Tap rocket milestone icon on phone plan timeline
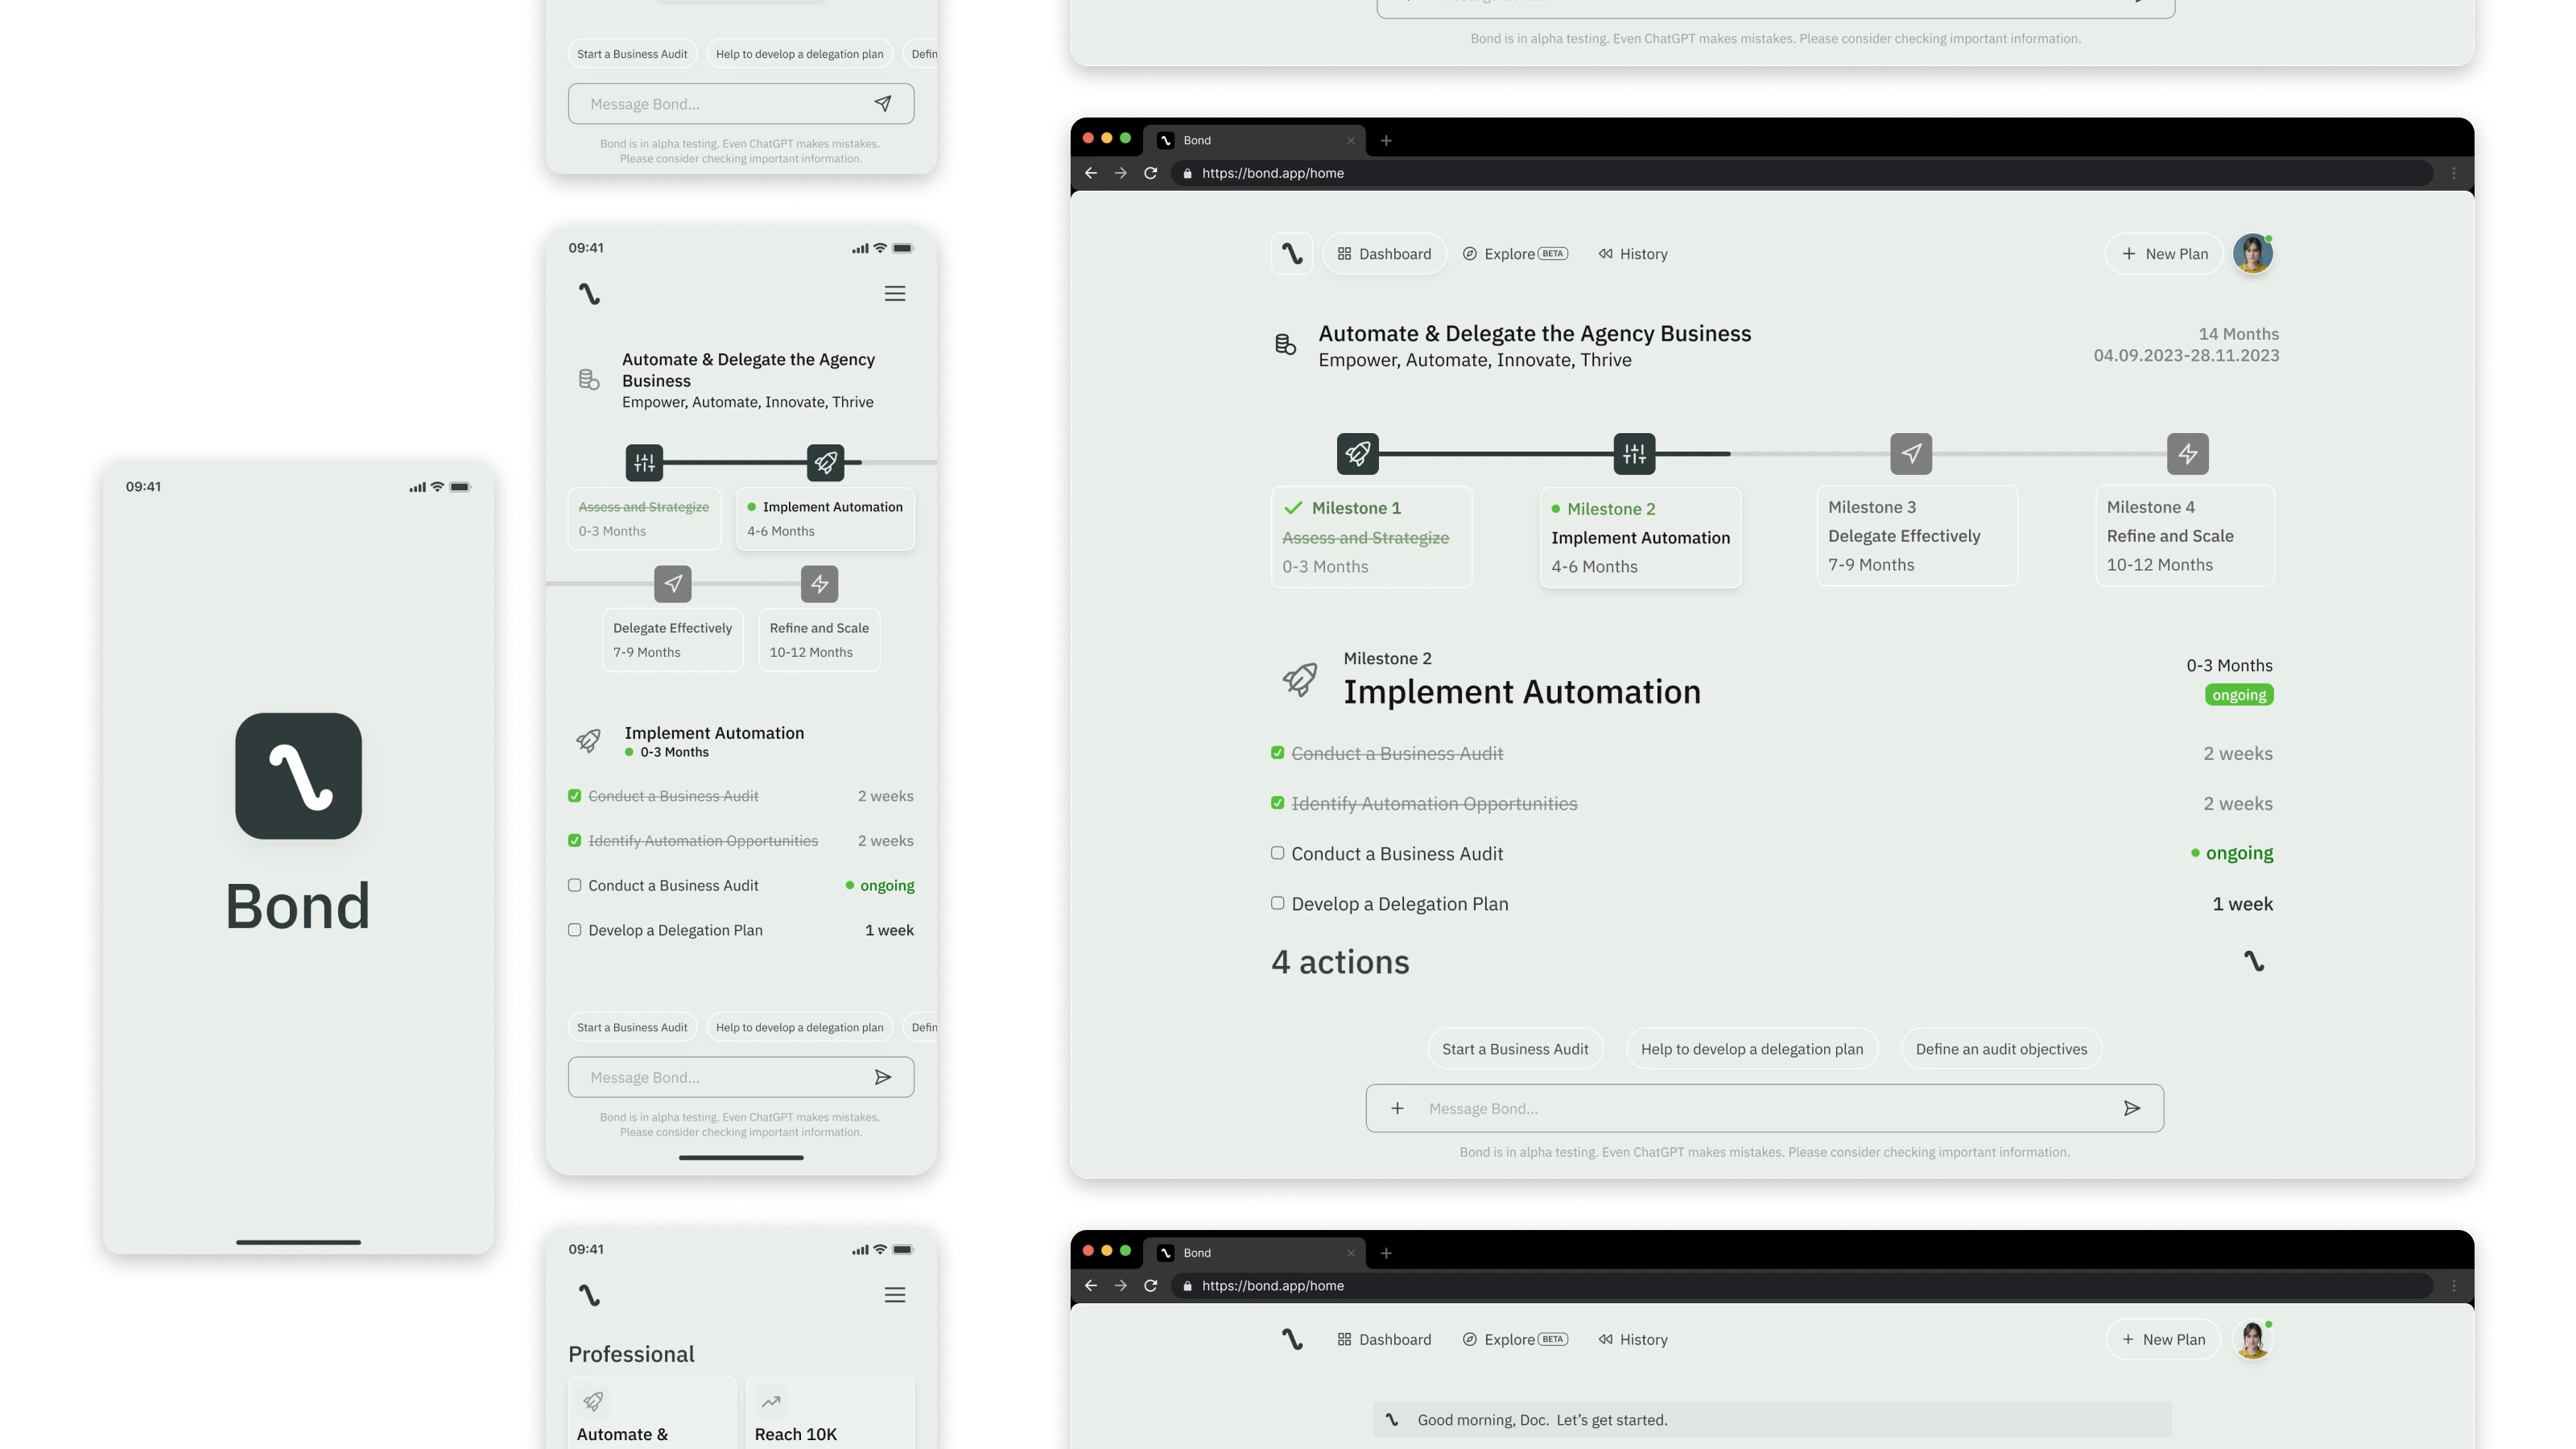Viewport: 2576px width, 1449px height. coord(825,462)
